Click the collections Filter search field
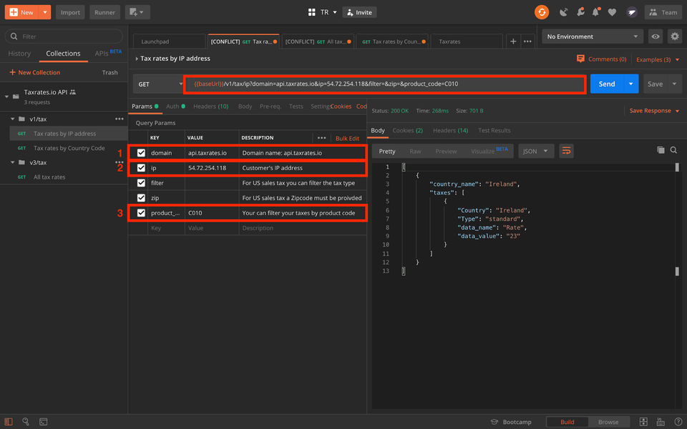Image resolution: width=687 pixels, height=429 pixels. pos(64,36)
